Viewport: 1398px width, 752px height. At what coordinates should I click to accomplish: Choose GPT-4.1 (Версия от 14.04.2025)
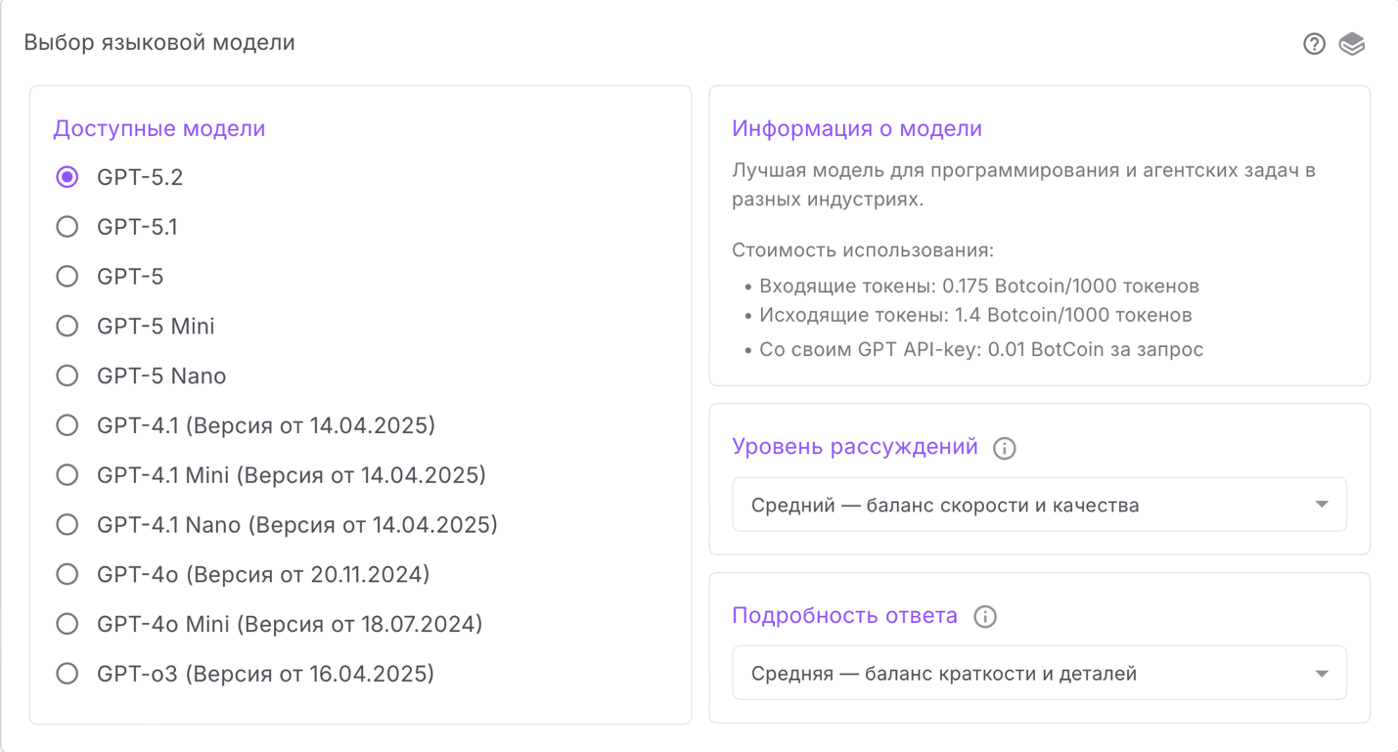(67, 425)
